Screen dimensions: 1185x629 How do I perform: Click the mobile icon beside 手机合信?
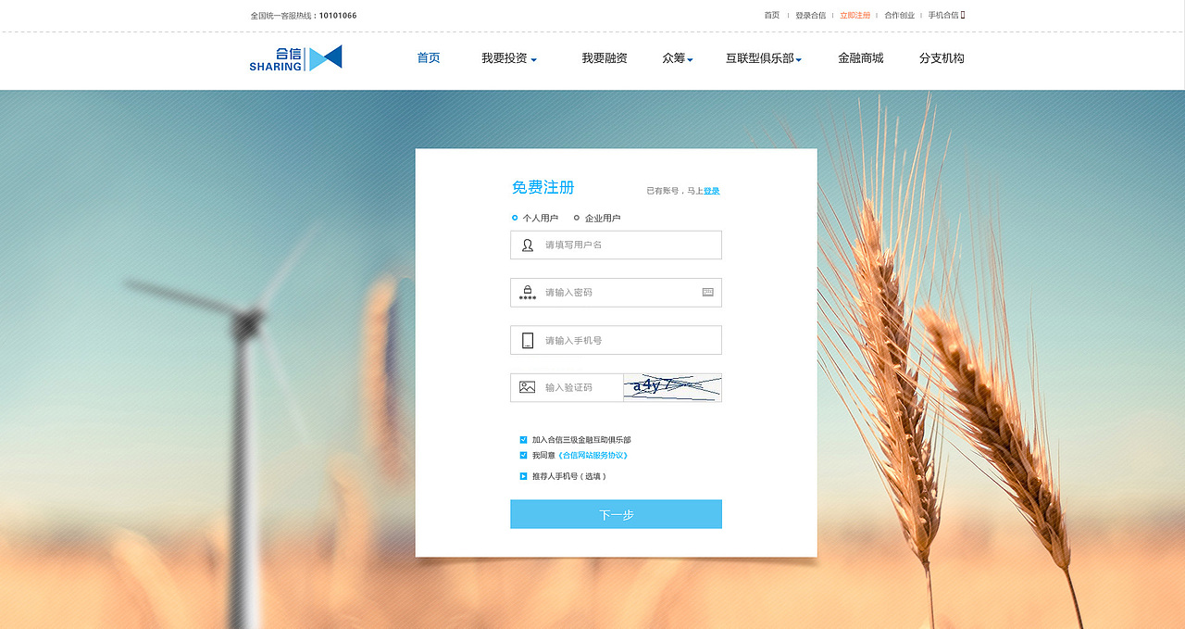coord(963,15)
